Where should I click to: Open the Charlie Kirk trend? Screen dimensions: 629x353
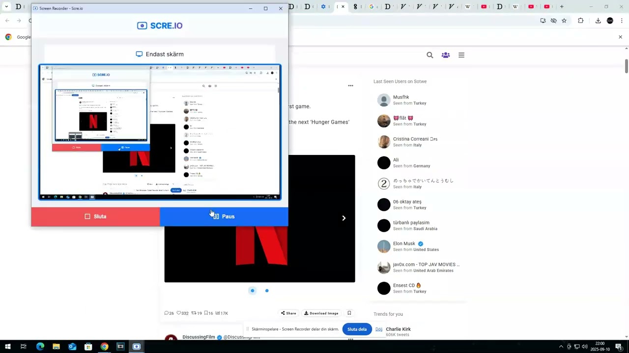click(398, 331)
